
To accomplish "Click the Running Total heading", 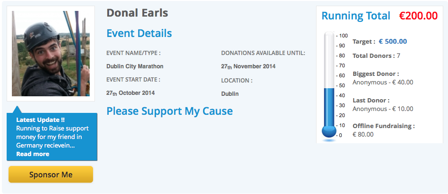I will click(x=355, y=16).
